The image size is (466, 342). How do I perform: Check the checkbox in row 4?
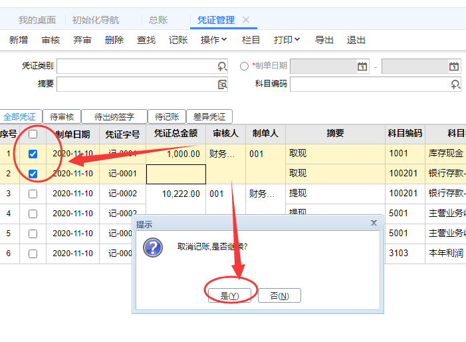33,214
